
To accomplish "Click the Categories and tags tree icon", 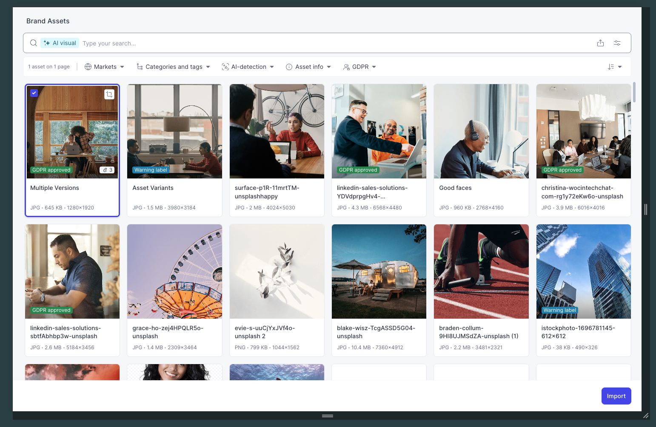I will 140,67.
